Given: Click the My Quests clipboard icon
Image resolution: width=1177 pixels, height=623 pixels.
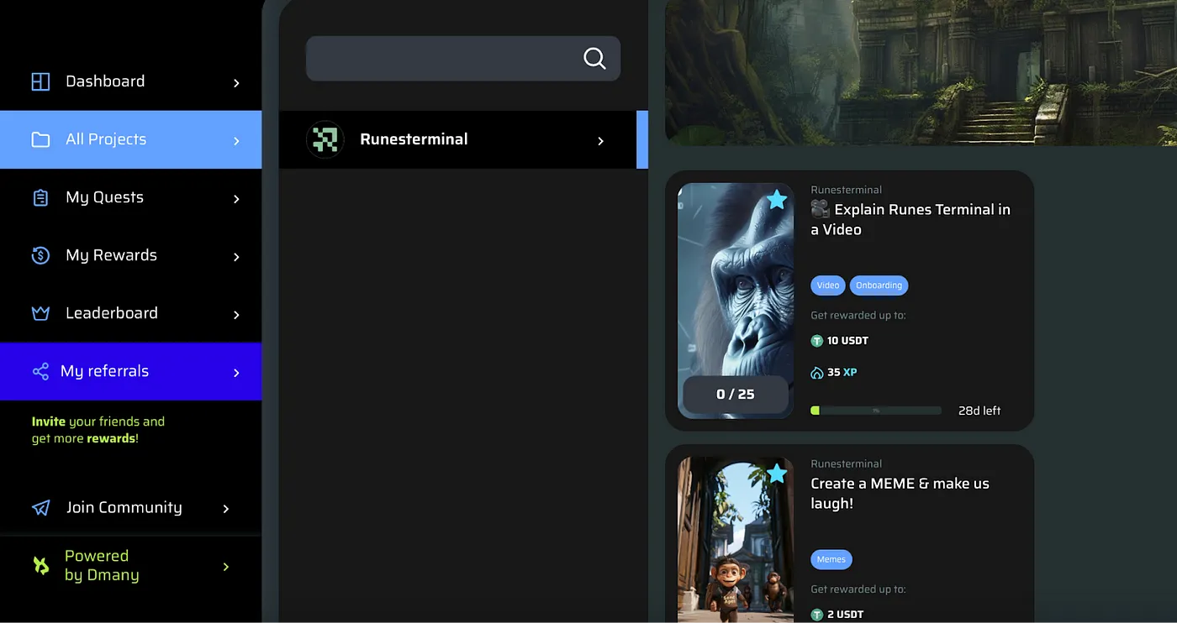Looking at the screenshot, I should click(x=40, y=197).
